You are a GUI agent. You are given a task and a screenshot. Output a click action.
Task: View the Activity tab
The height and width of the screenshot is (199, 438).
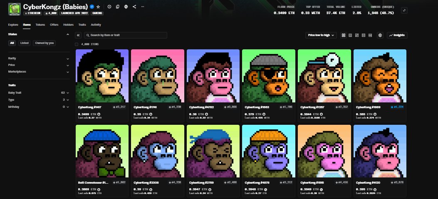click(96, 25)
